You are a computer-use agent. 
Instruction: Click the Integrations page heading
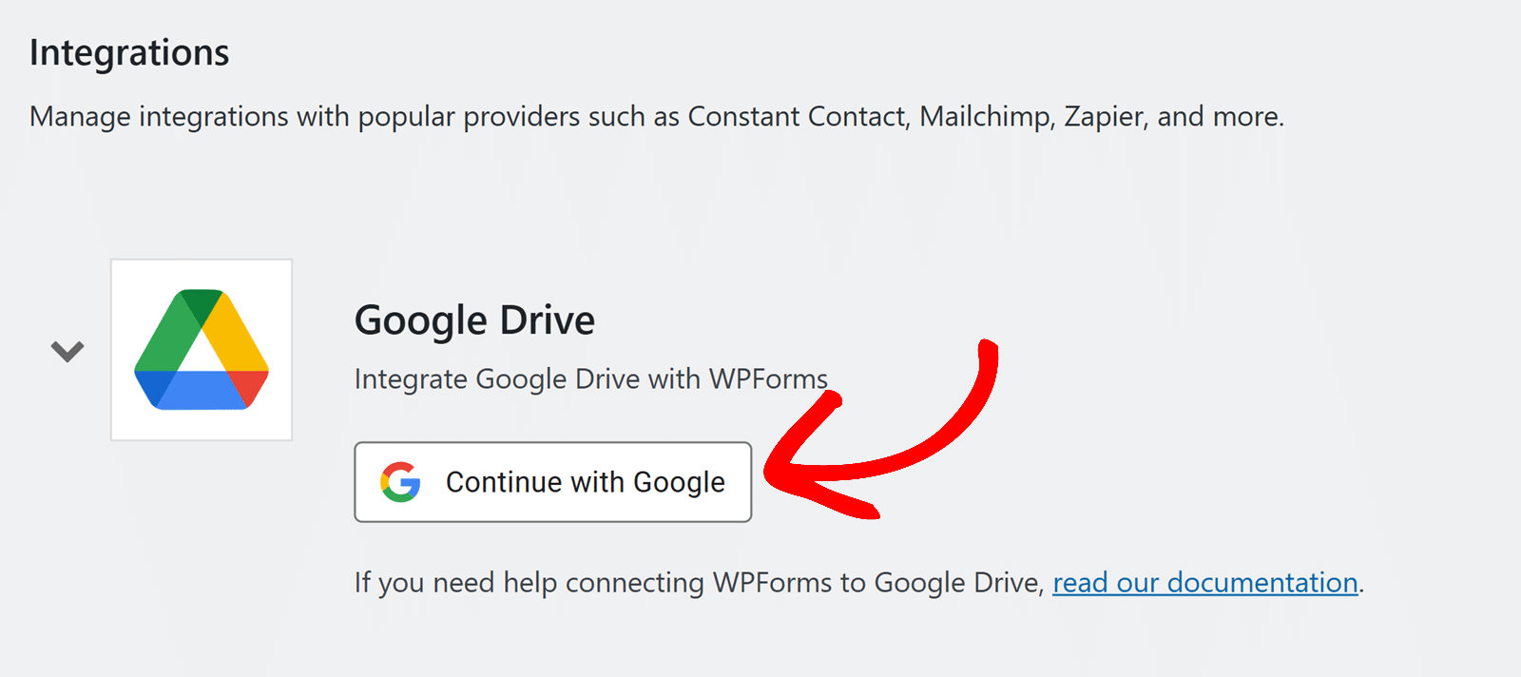(128, 52)
